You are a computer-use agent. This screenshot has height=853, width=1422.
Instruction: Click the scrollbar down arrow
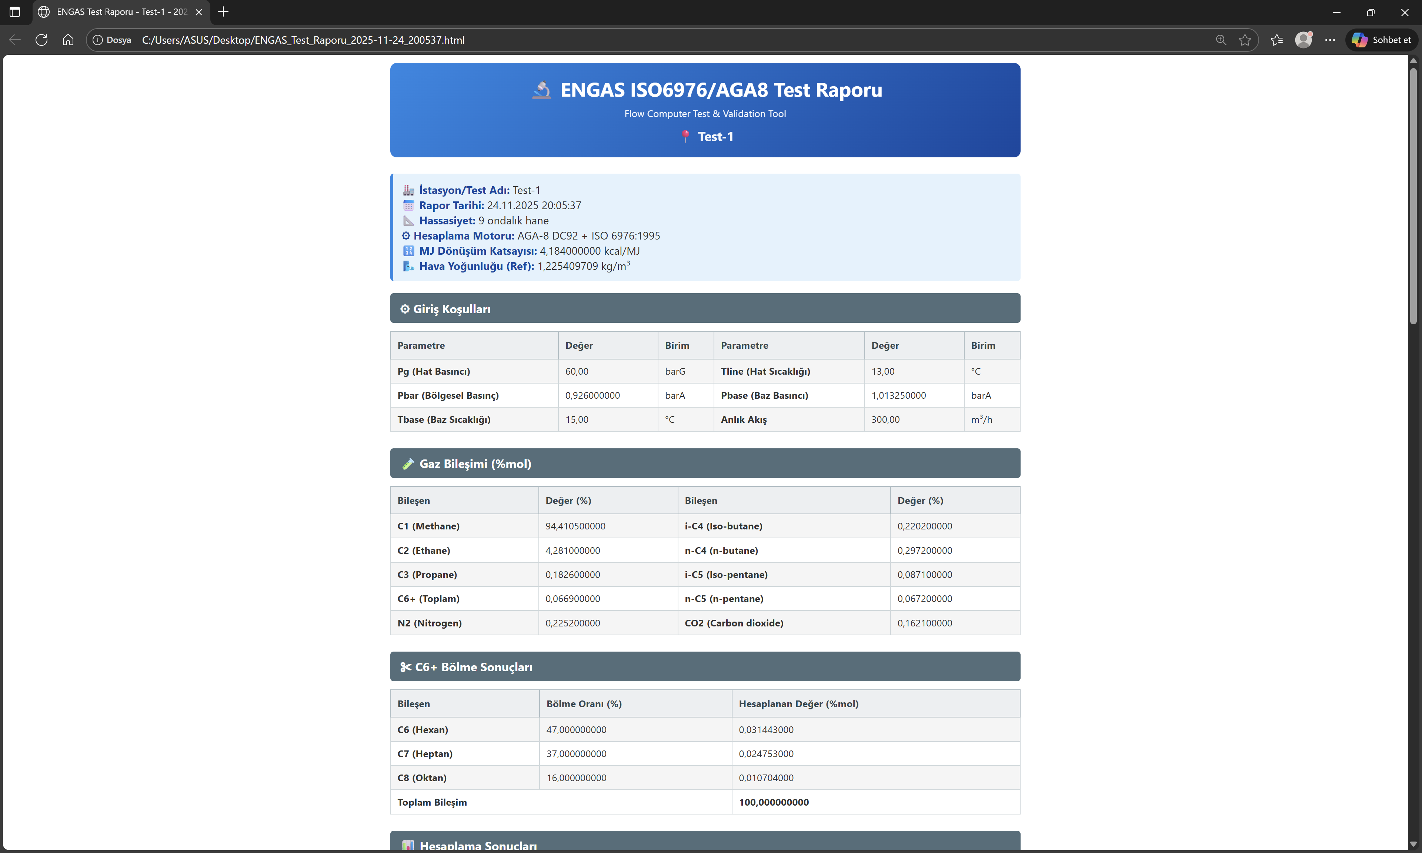(x=1413, y=844)
